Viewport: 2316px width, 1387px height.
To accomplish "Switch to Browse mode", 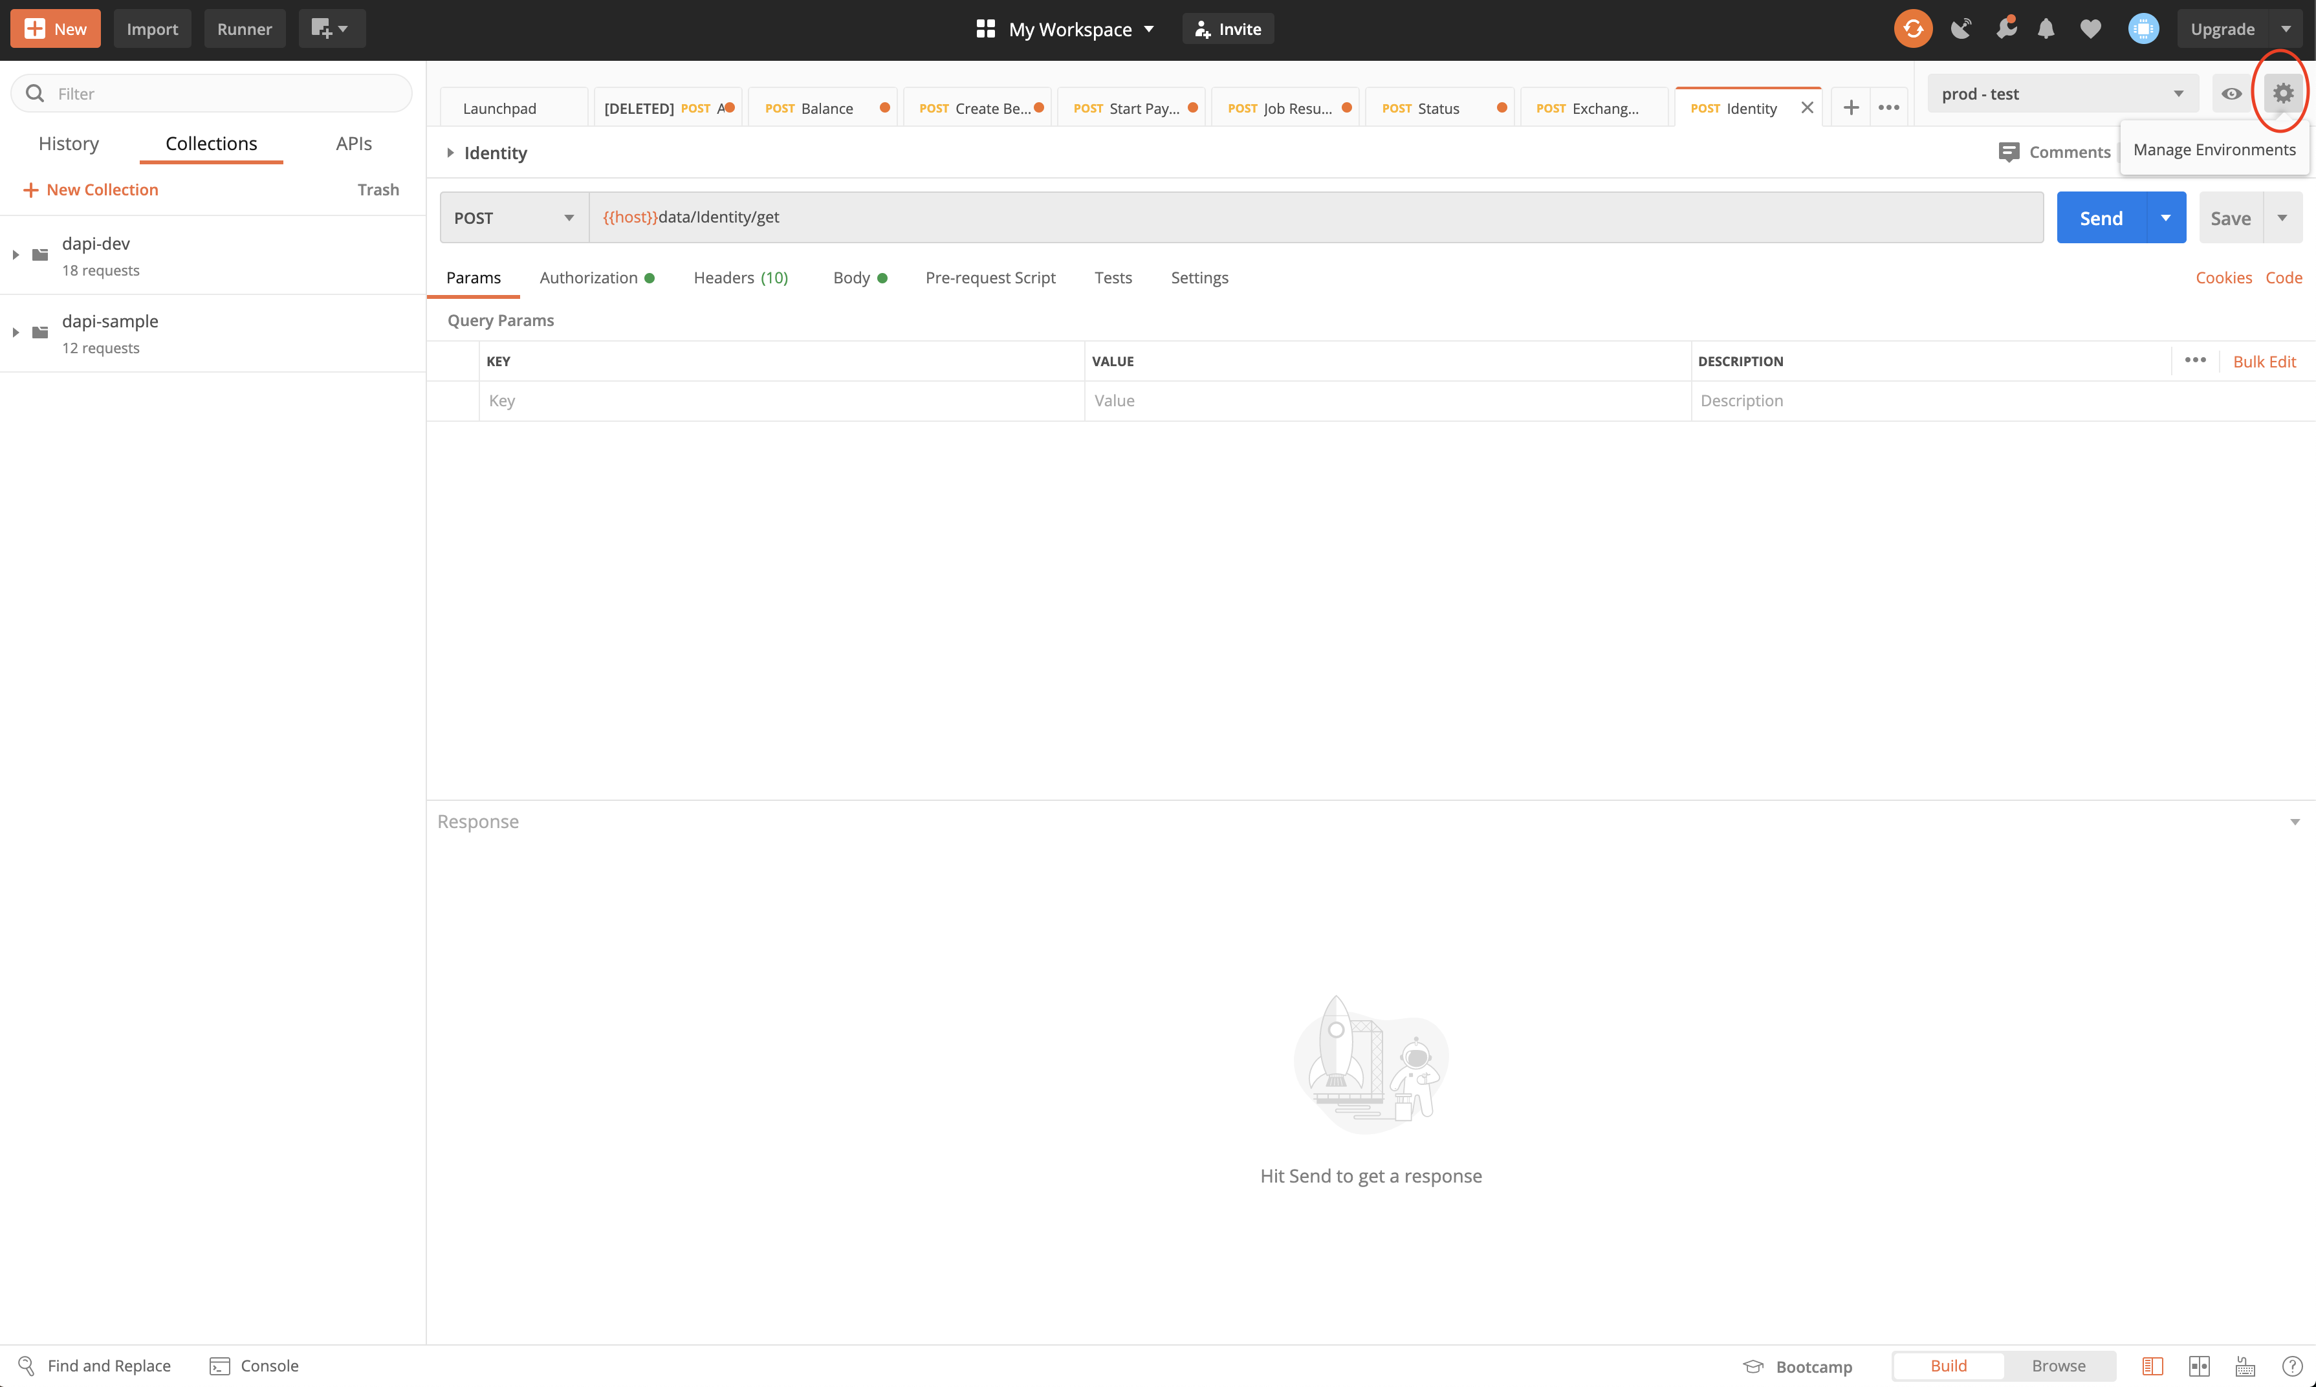I will click(x=2058, y=1366).
